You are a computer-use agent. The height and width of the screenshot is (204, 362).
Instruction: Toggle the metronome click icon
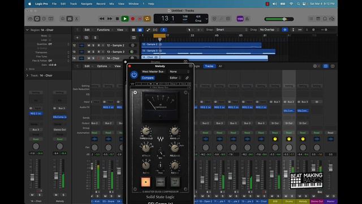coord(247,19)
